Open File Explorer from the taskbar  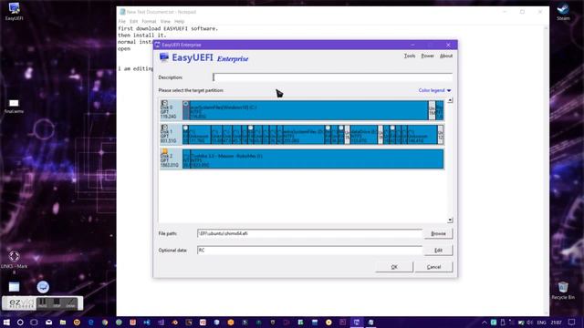tap(63, 322)
